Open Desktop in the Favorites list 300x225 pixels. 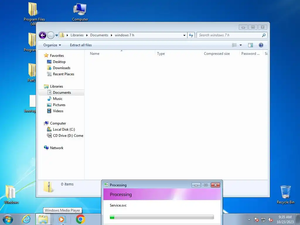59,62
